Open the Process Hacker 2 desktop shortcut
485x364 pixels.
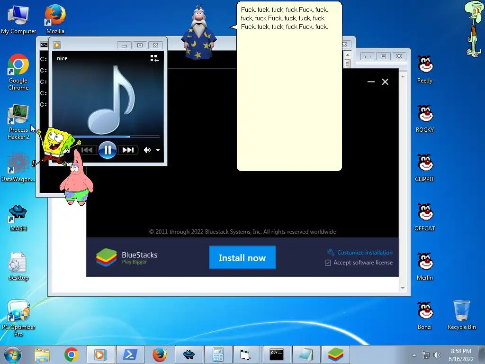pos(18,122)
